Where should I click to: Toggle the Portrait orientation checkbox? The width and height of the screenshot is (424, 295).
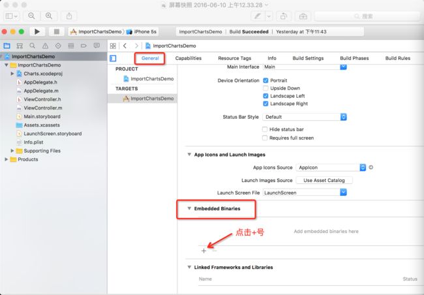pyautogui.click(x=265, y=80)
